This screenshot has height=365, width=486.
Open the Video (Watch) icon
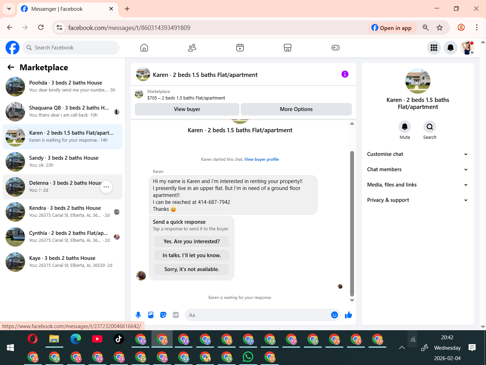[x=240, y=48]
